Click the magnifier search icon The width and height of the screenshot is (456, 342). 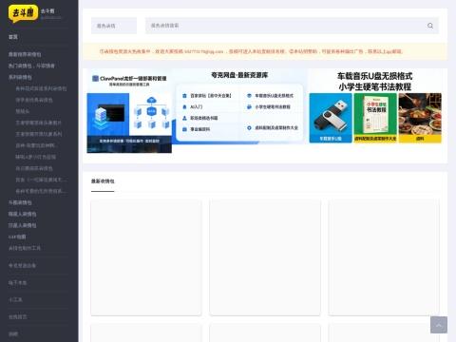click(430, 26)
